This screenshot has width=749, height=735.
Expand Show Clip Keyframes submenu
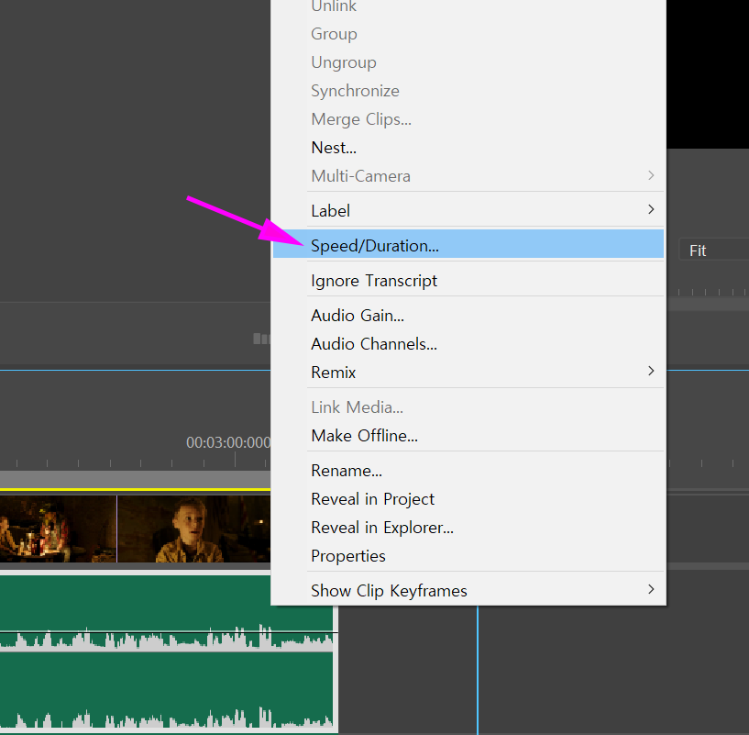point(468,591)
